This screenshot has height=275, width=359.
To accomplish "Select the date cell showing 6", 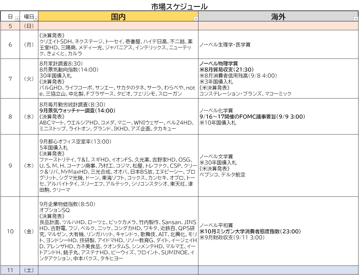I will click(10, 45).
